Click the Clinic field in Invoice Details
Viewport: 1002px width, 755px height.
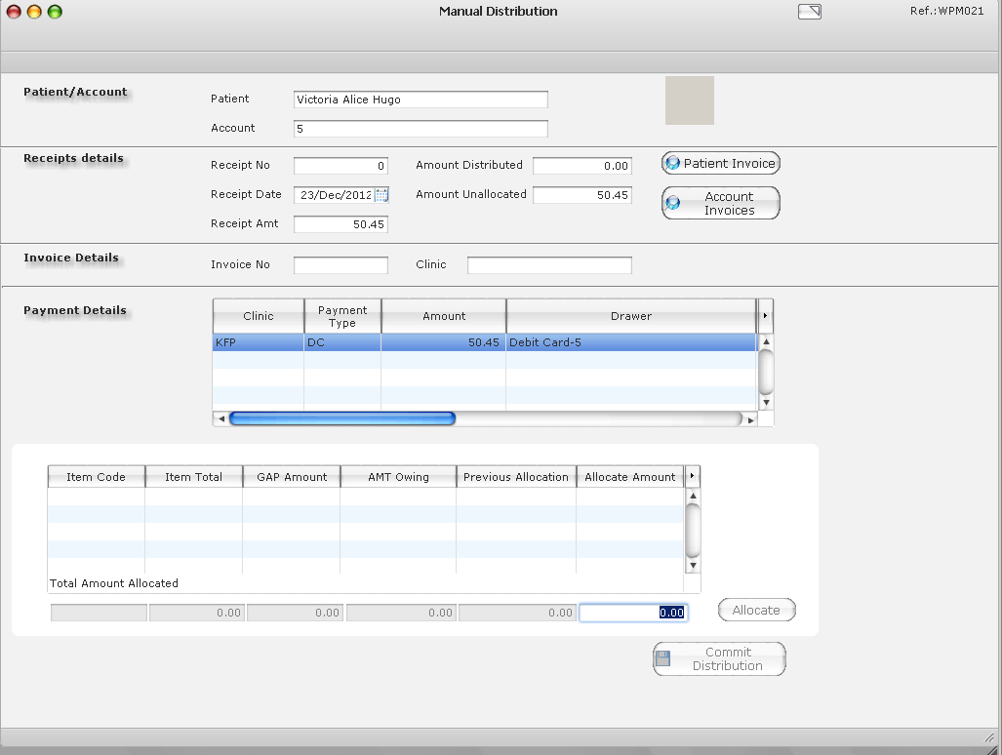(x=549, y=265)
